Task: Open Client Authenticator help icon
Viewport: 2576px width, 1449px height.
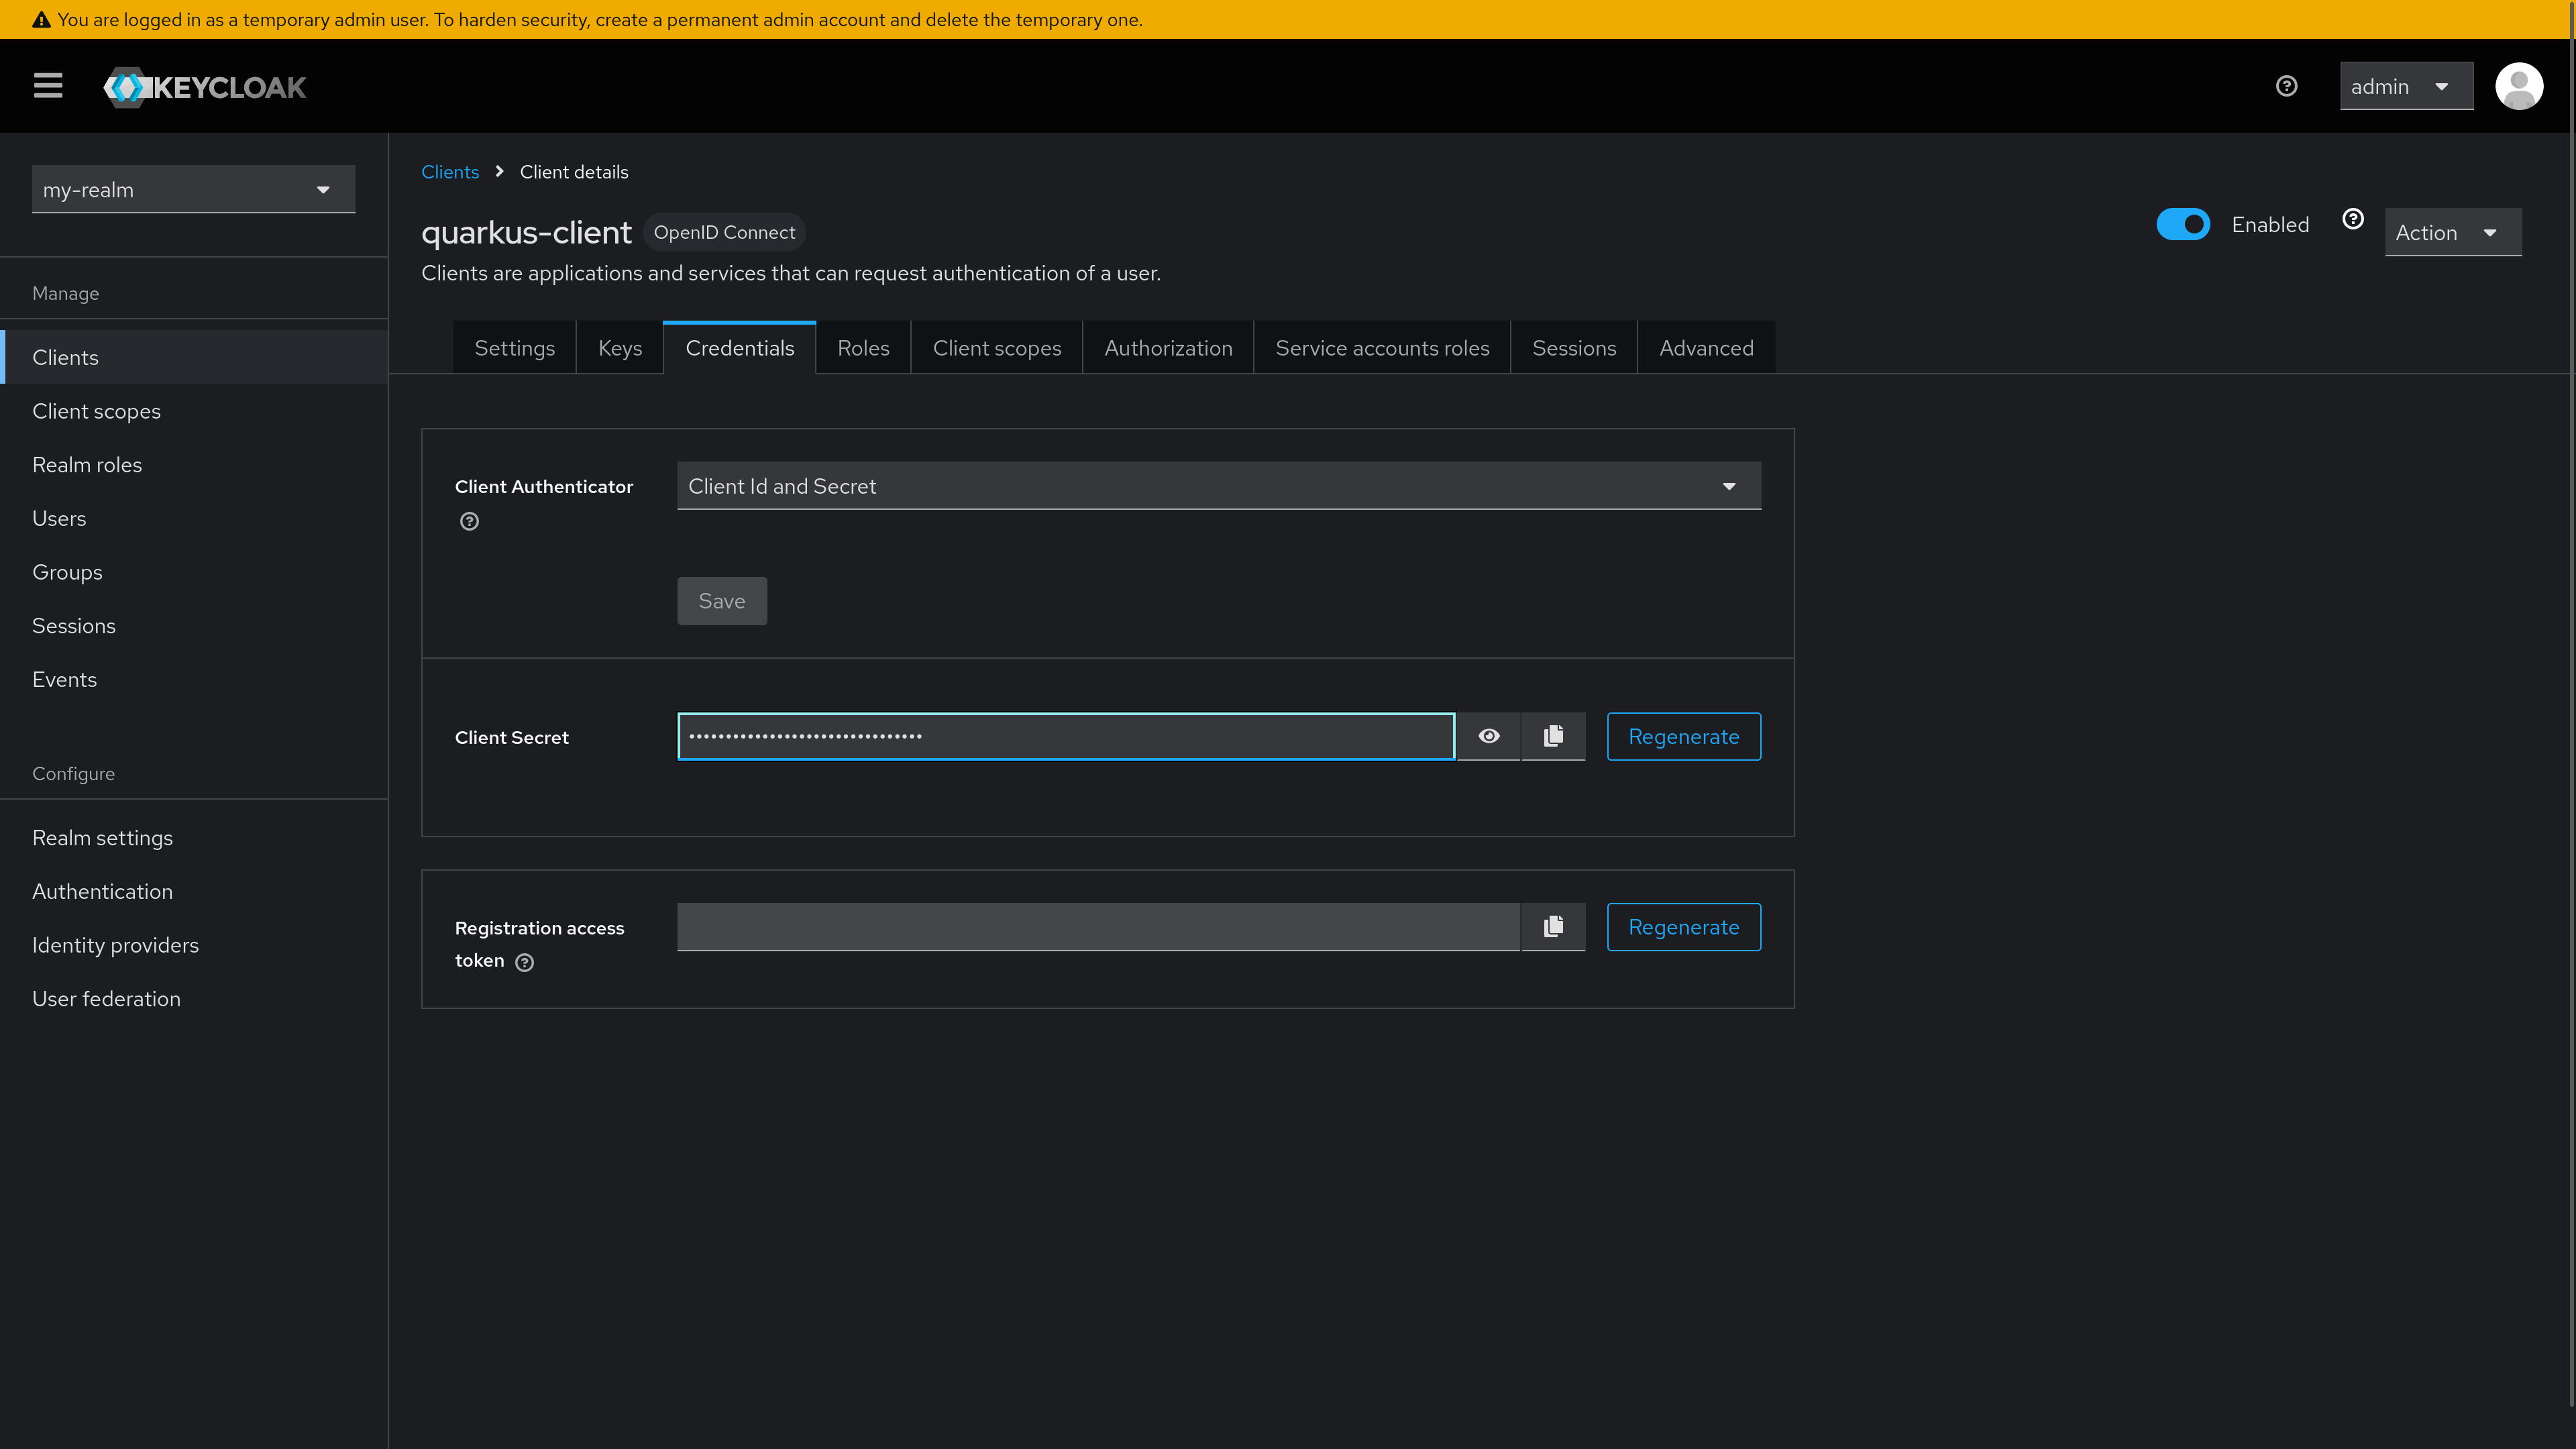Action: pyautogui.click(x=469, y=521)
